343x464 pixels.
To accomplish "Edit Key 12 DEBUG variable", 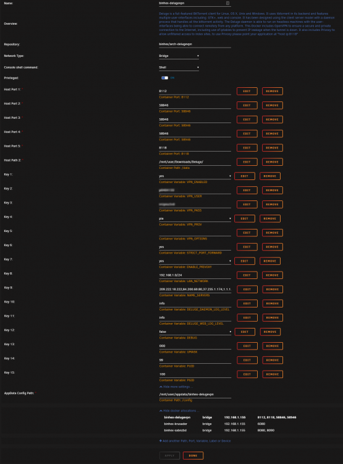I will 245,332.
